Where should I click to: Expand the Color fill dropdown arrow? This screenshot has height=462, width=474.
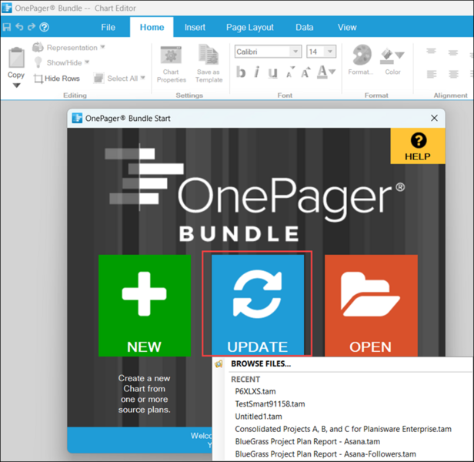(x=399, y=55)
